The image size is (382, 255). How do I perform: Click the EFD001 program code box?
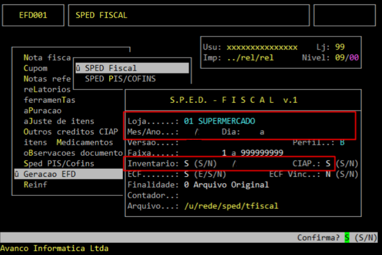(x=33, y=16)
